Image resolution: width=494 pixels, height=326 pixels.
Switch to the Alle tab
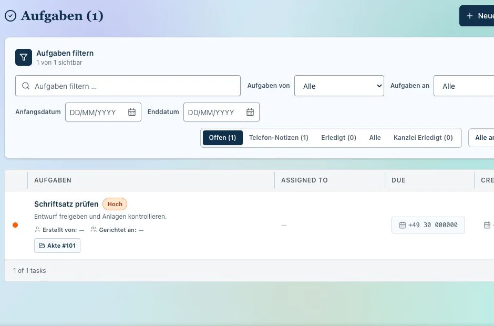[x=375, y=138]
